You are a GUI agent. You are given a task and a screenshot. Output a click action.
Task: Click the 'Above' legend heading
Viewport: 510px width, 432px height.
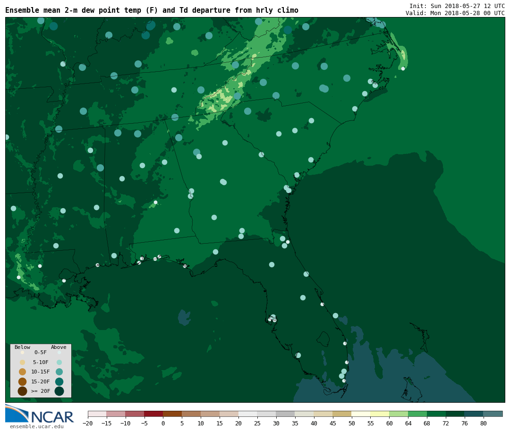point(59,347)
